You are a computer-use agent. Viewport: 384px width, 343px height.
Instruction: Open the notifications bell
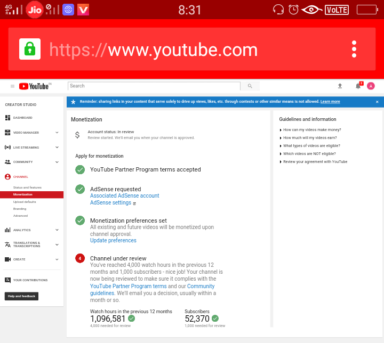click(358, 86)
